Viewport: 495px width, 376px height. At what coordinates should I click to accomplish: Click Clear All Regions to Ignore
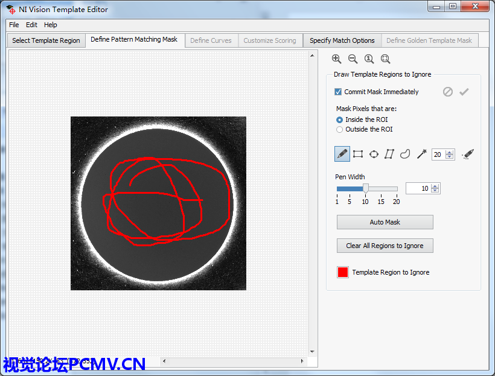pyautogui.click(x=385, y=246)
